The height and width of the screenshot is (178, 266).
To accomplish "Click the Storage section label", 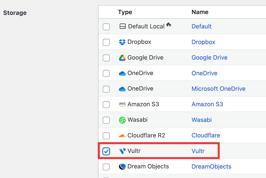I will [x=15, y=13].
